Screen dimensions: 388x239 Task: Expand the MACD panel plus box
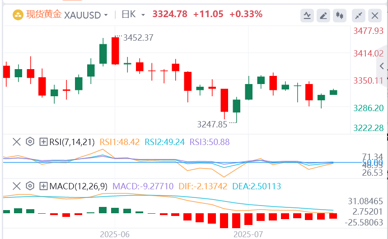[43, 186]
